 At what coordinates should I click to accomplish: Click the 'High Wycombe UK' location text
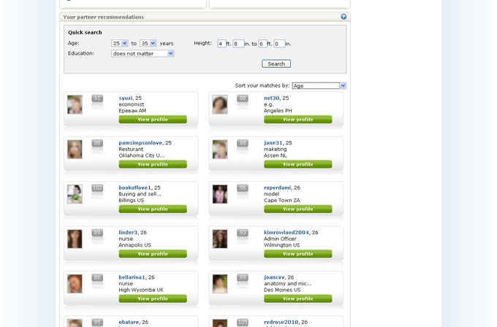[x=141, y=290]
